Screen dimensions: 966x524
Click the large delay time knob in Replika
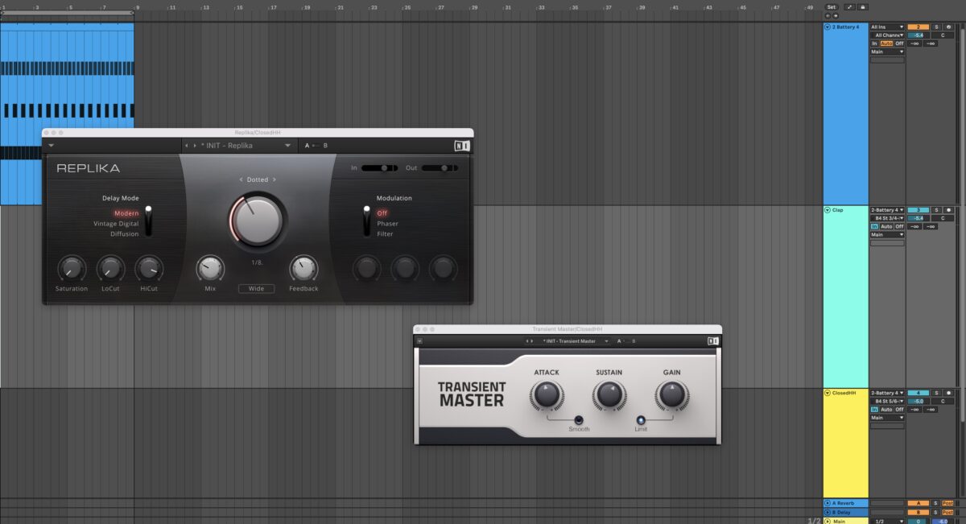[x=257, y=220]
